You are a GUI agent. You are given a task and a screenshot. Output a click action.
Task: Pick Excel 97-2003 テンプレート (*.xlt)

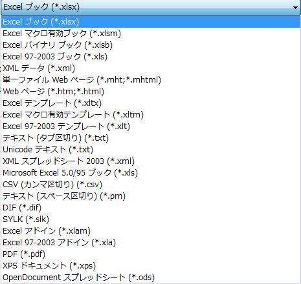(151, 127)
